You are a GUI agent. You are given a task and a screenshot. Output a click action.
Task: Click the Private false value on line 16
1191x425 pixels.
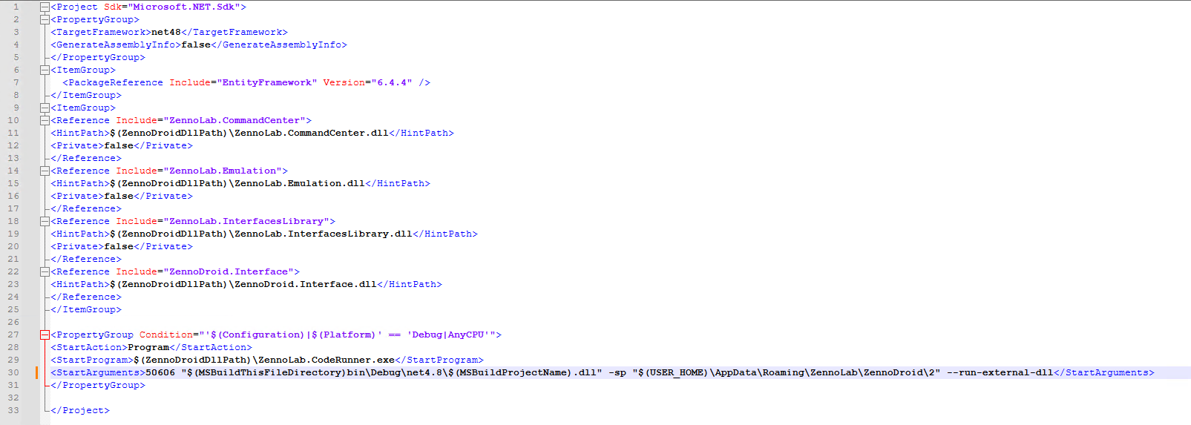pos(119,196)
